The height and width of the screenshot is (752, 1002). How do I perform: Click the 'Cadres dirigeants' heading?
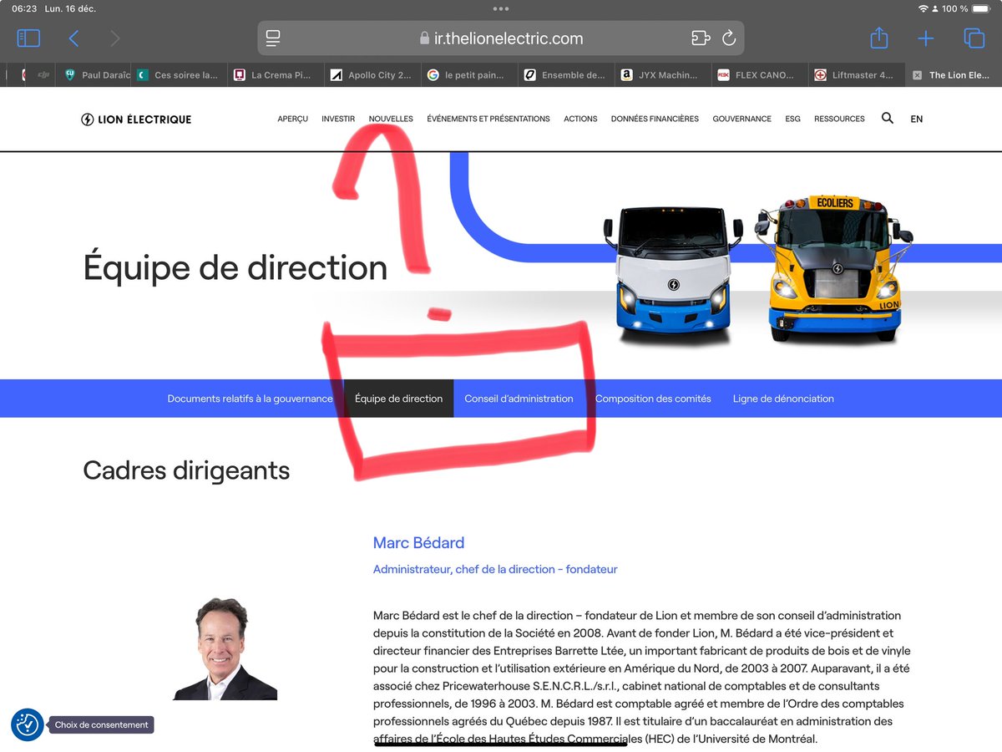186,470
